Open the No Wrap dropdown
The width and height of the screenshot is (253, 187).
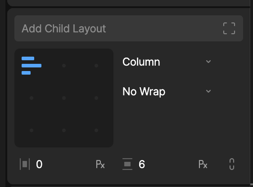click(167, 91)
